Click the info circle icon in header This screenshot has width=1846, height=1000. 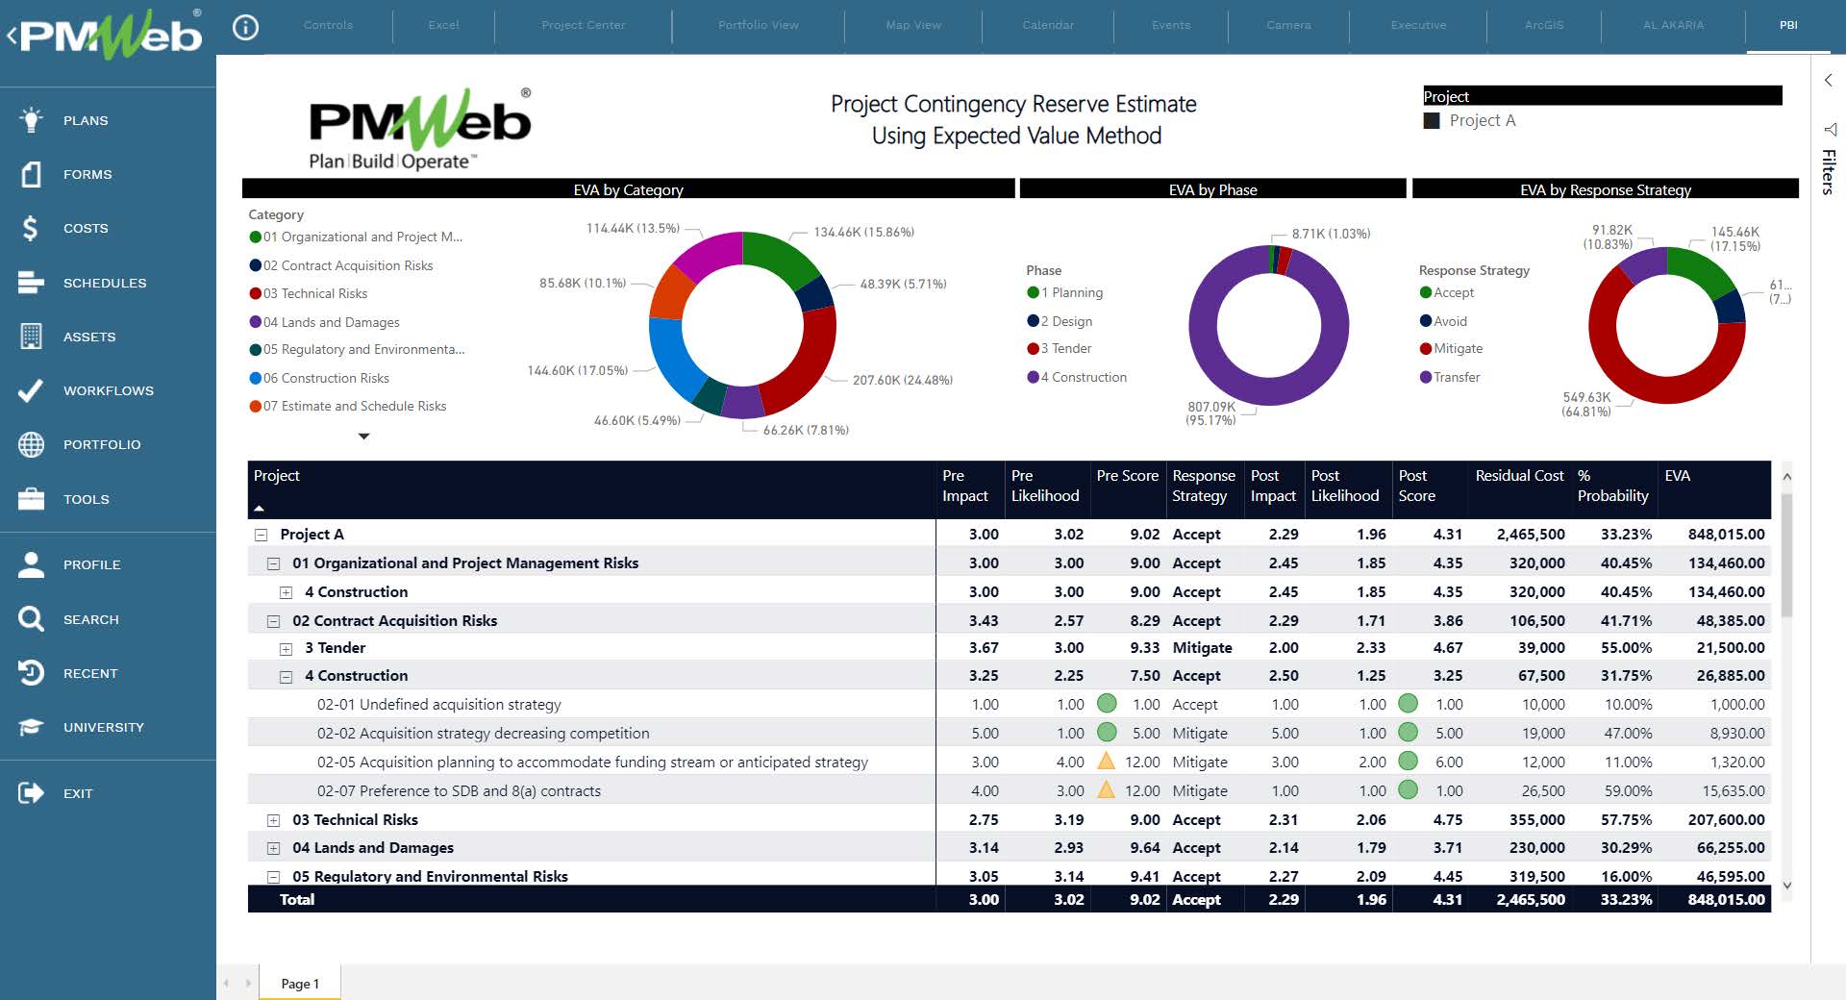(x=246, y=28)
